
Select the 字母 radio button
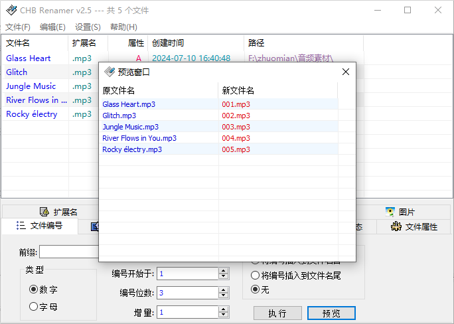pos(34,306)
